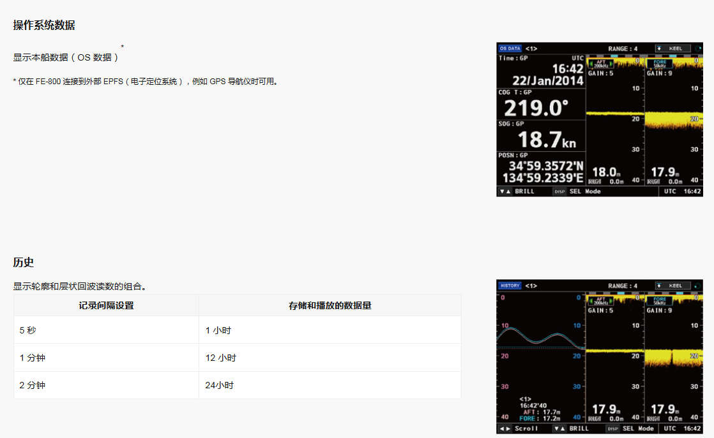Click the BRILL up-down arrows on history screen

(559, 428)
